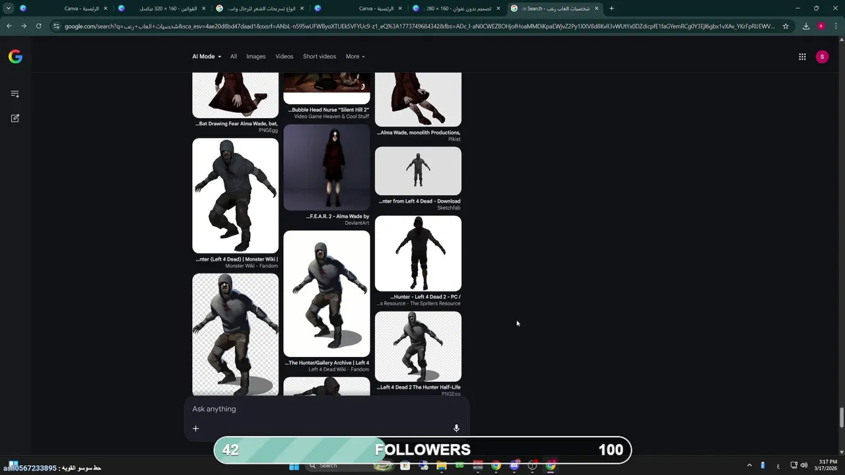
Task: Switch to انواع تسريحات الشعر للرجال tab
Action: (x=261, y=9)
